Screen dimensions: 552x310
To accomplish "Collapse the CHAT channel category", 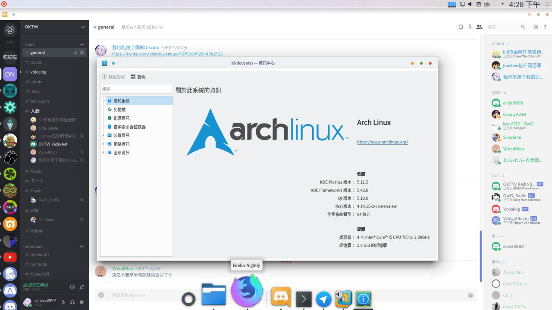I will pyautogui.click(x=29, y=45).
